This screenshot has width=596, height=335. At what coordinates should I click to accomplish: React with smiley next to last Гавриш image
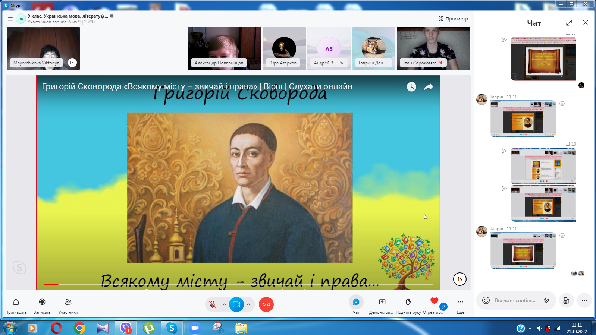point(562,236)
